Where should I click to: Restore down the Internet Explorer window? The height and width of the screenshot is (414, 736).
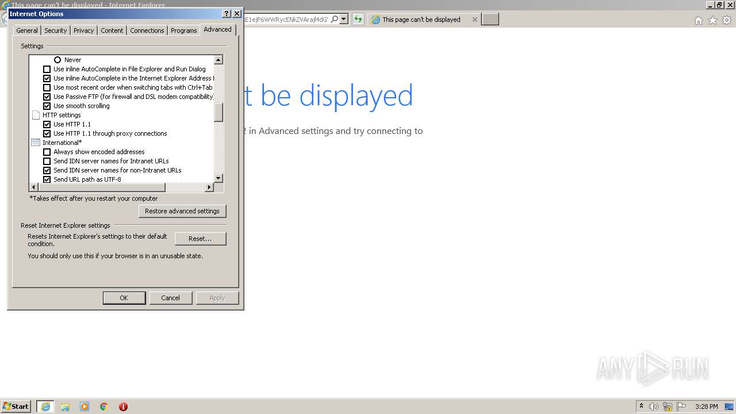coord(719,5)
